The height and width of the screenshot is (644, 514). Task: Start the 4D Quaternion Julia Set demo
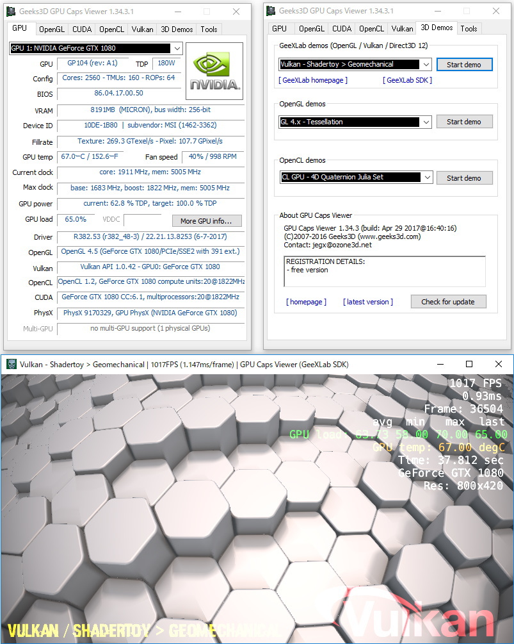click(464, 178)
